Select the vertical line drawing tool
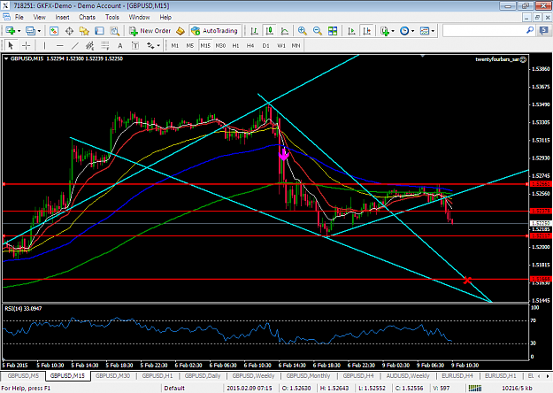 pos(44,45)
